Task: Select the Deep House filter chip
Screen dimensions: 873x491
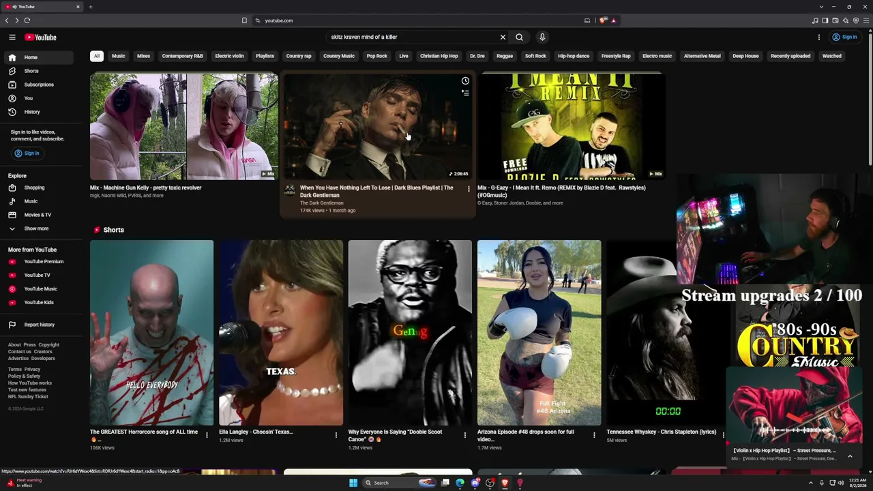Action: pos(745,56)
